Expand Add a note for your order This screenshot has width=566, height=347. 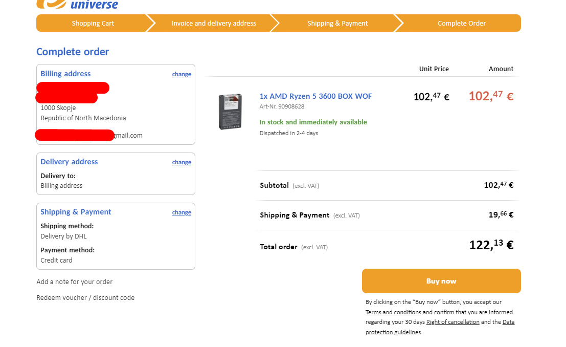(74, 281)
